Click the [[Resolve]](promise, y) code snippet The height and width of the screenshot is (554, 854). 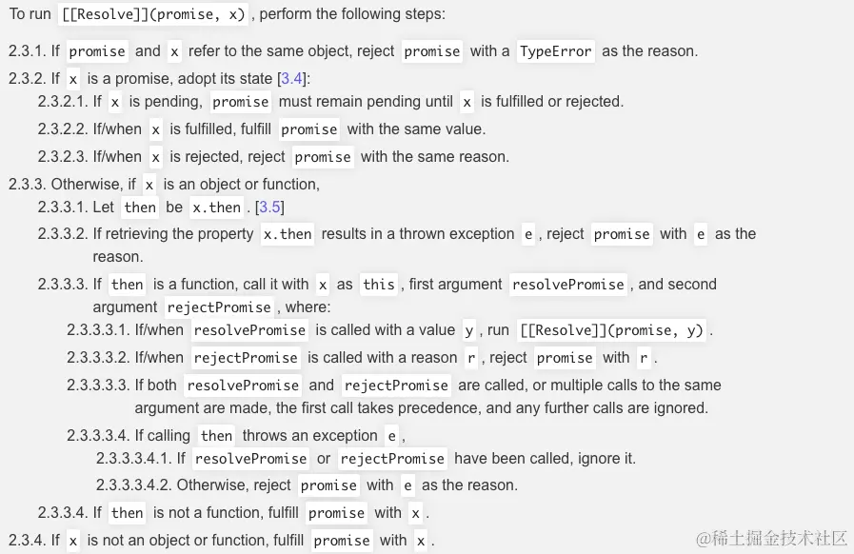[612, 330]
